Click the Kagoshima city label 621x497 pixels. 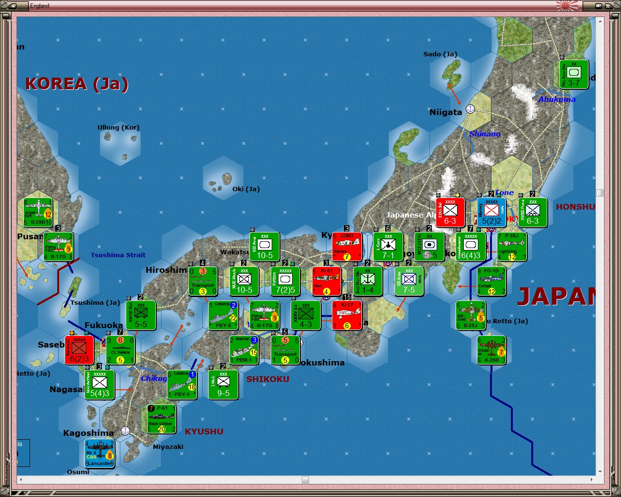pos(88,433)
